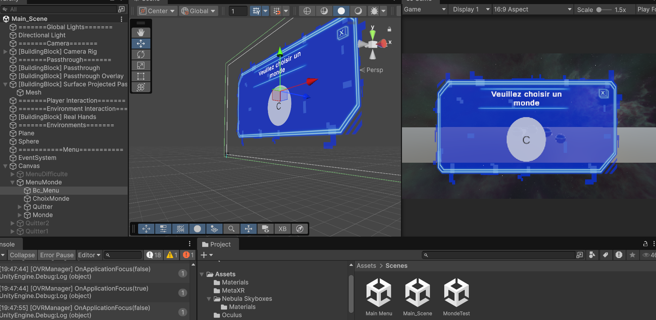Click the camera-with-eye icon in bottom overlay bar
This screenshot has height=320, width=656.
pos(266,229)
